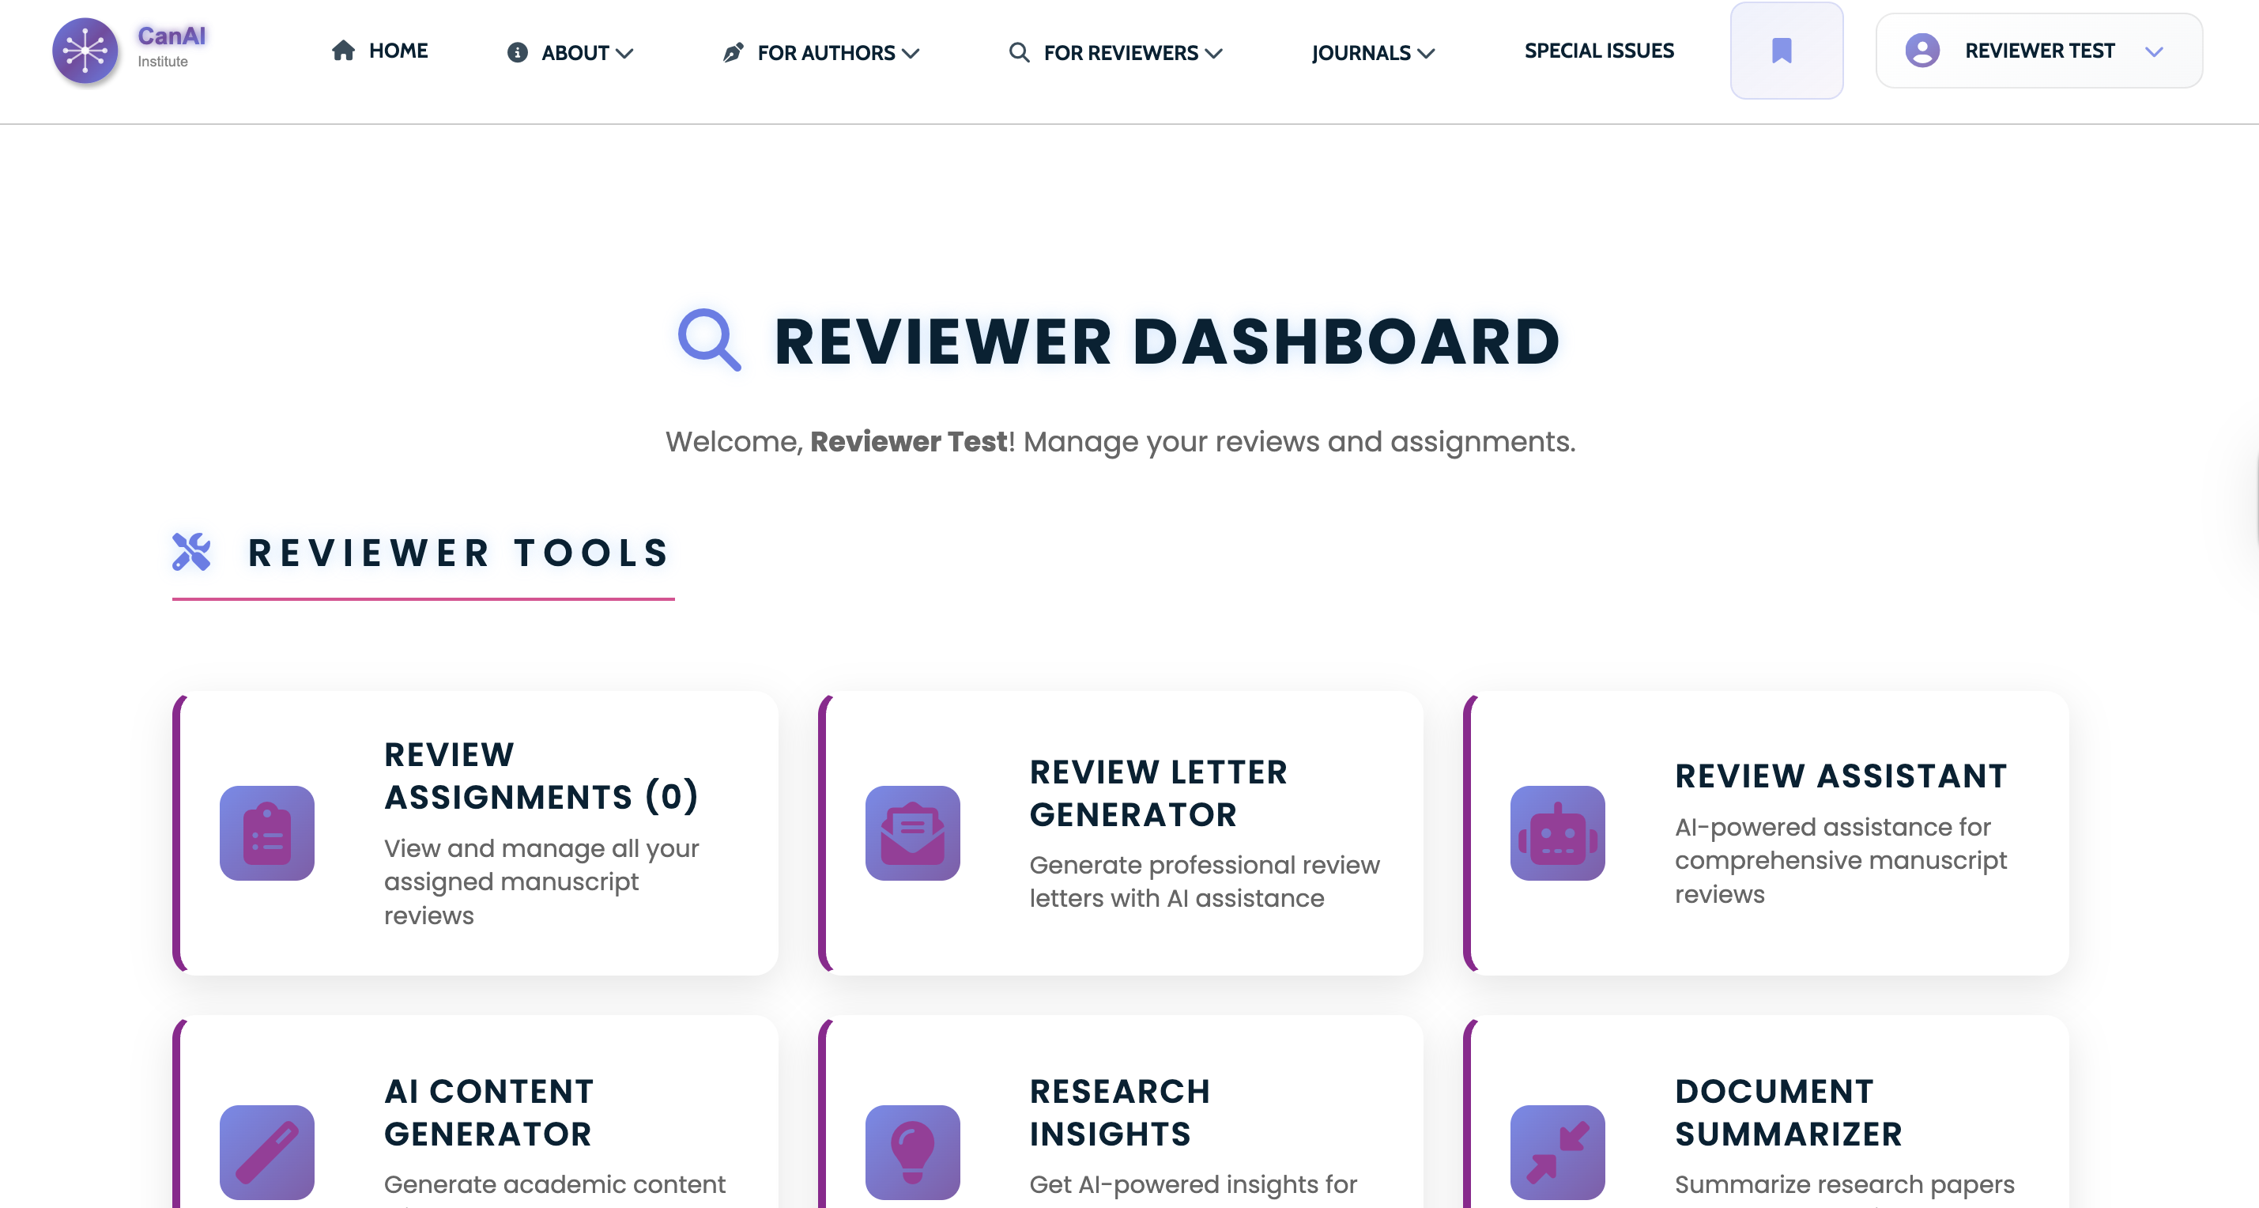Open DOCUMENT SUMMARIZER card title

pos(1789,1112)
